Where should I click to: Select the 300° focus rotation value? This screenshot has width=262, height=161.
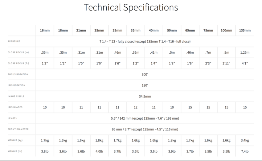pyautogui.click(x=145, y=74)
